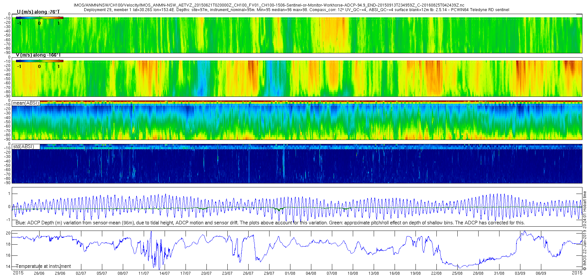
Task: Click the Temperature at instrument label
Action: (x=43, y=266)
